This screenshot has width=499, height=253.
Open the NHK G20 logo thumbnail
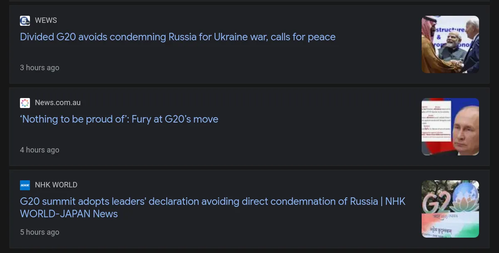450,209
